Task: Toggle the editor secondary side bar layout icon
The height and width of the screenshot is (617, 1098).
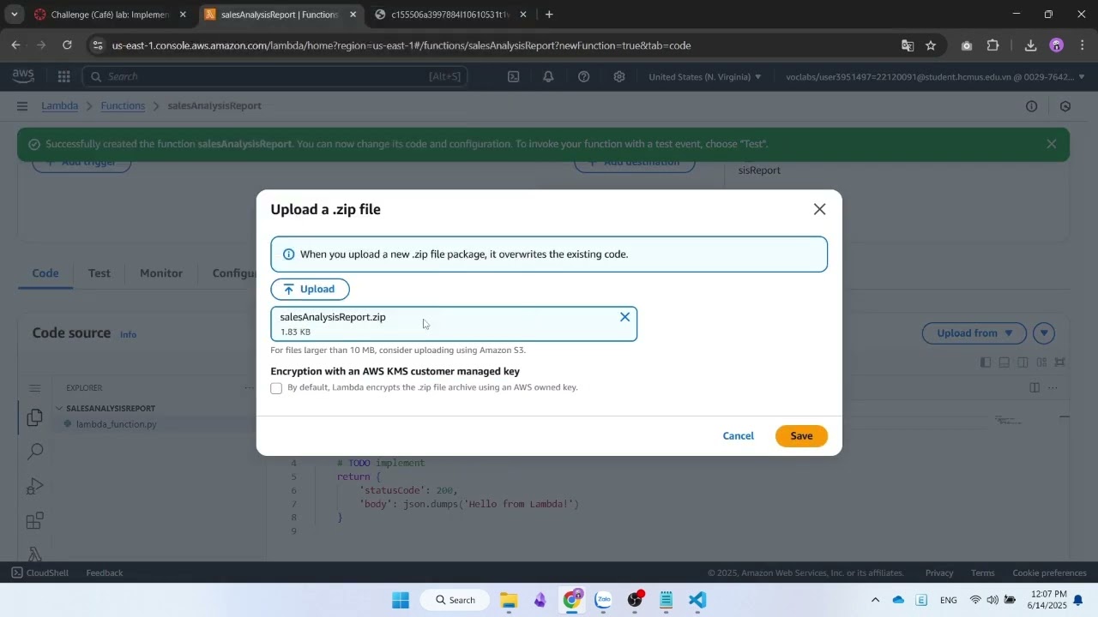Action: coord(1023,362)
